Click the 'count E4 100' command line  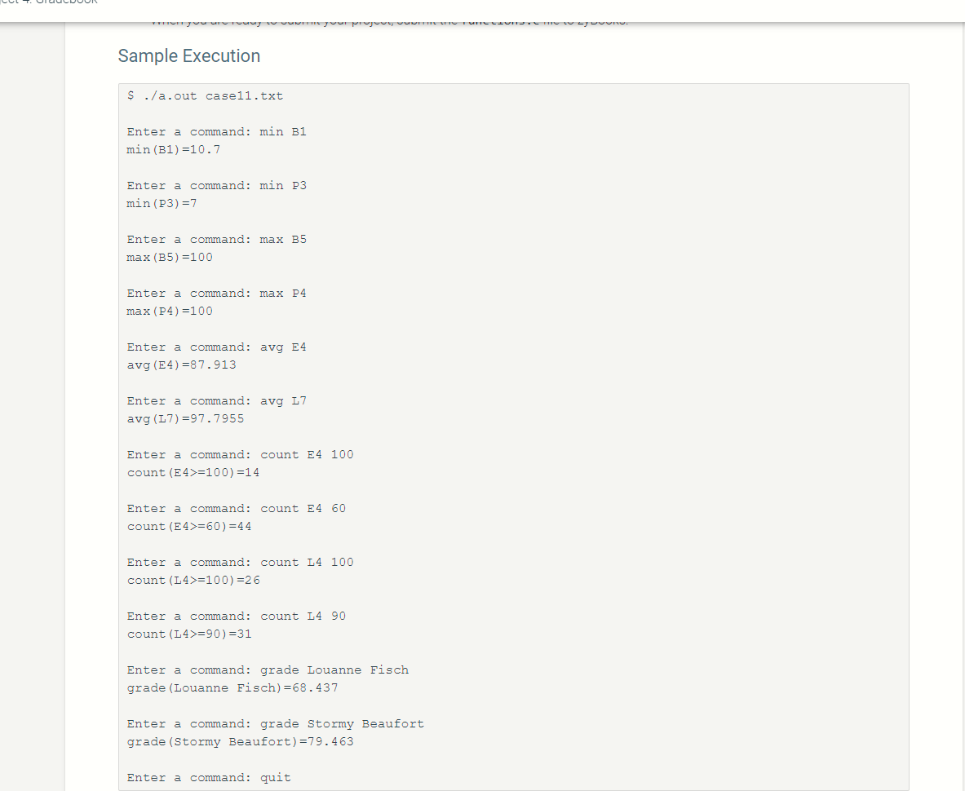[240, 454]
